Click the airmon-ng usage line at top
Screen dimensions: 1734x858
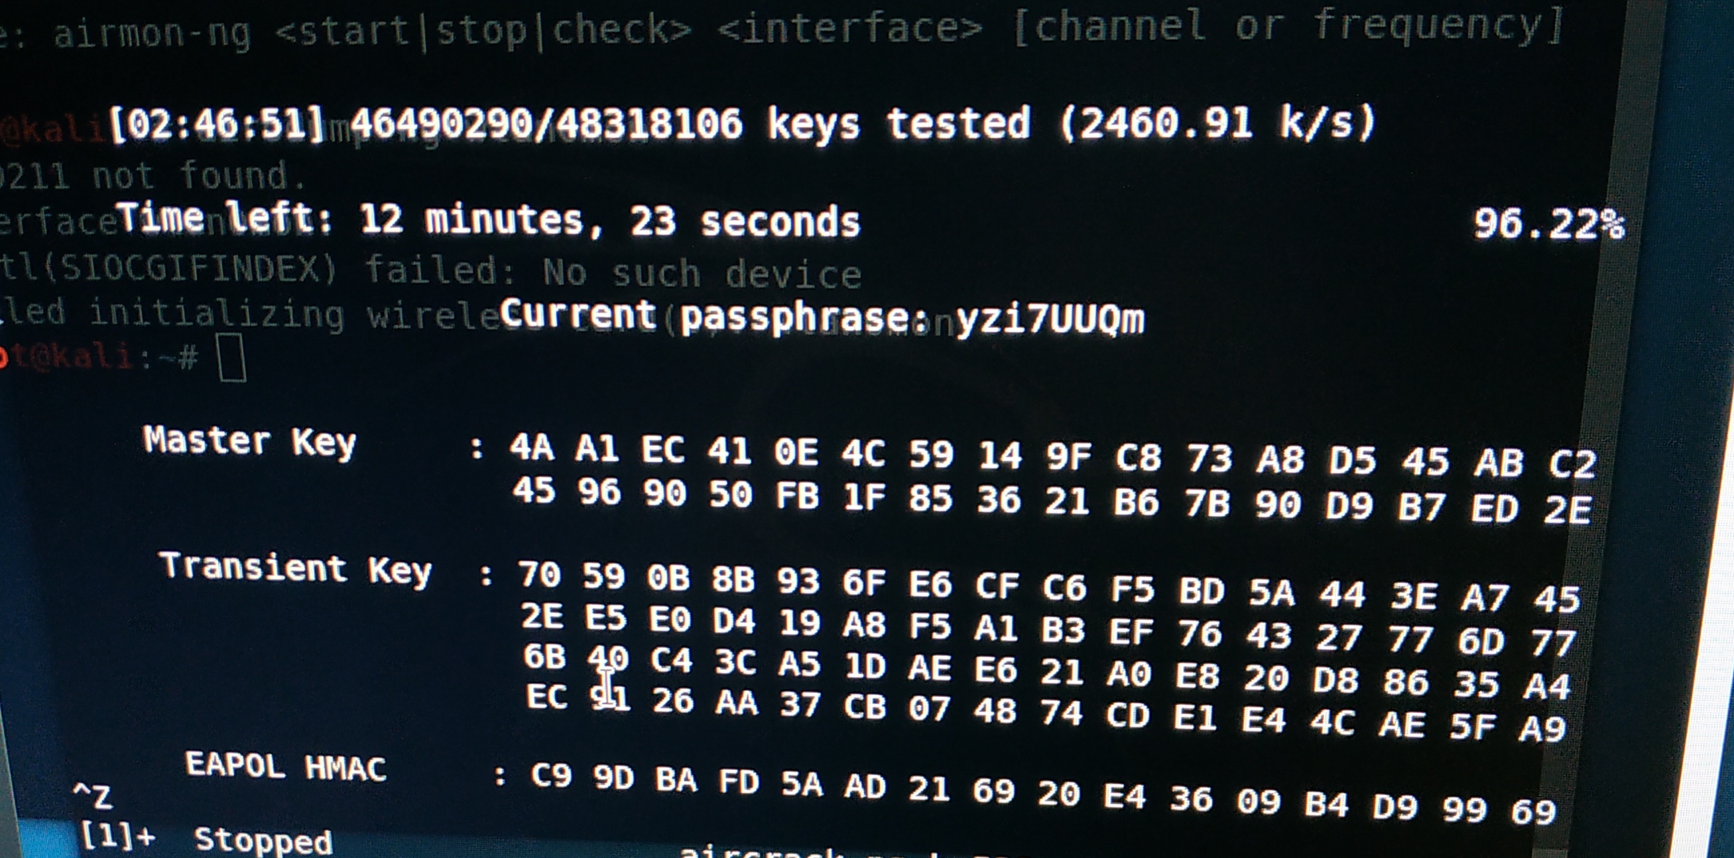click(x=808, y=30)
